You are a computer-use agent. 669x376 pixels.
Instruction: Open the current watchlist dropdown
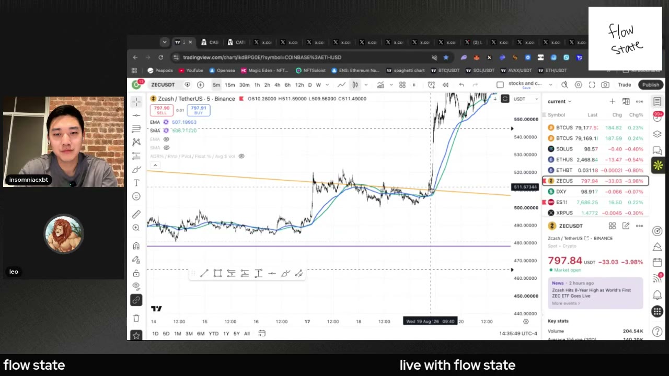560,101
